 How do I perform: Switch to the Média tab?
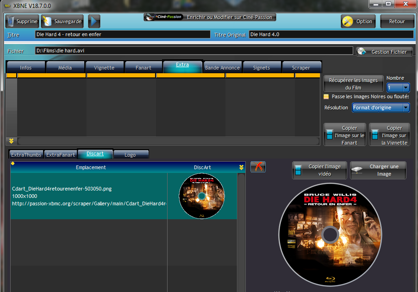[65, 68]
